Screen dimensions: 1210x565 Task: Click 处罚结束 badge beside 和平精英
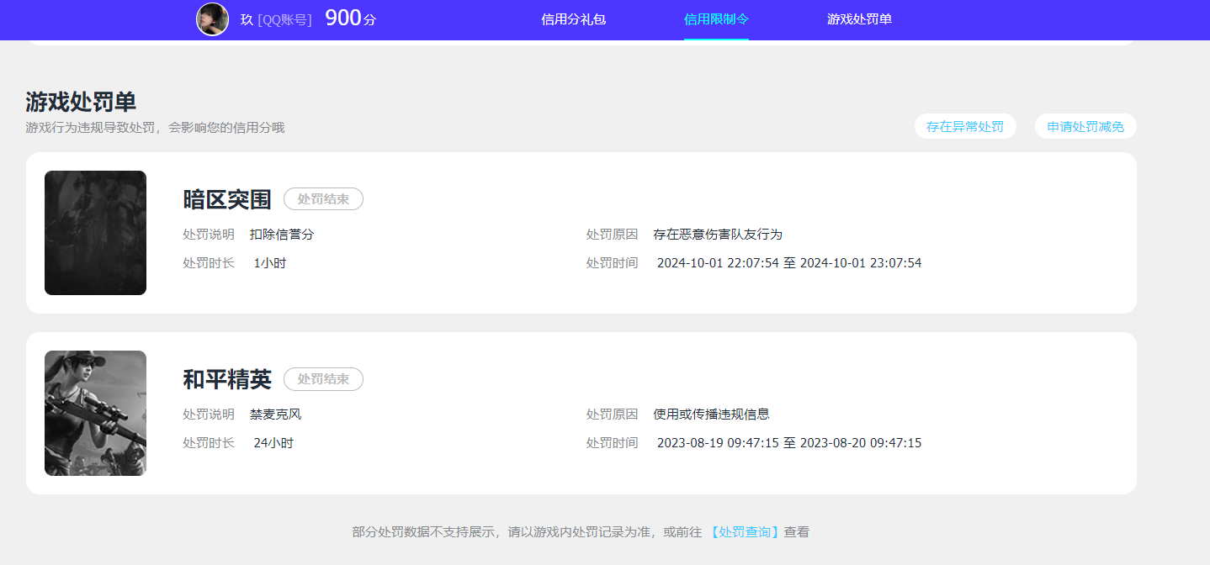click(x=323, y=379)
